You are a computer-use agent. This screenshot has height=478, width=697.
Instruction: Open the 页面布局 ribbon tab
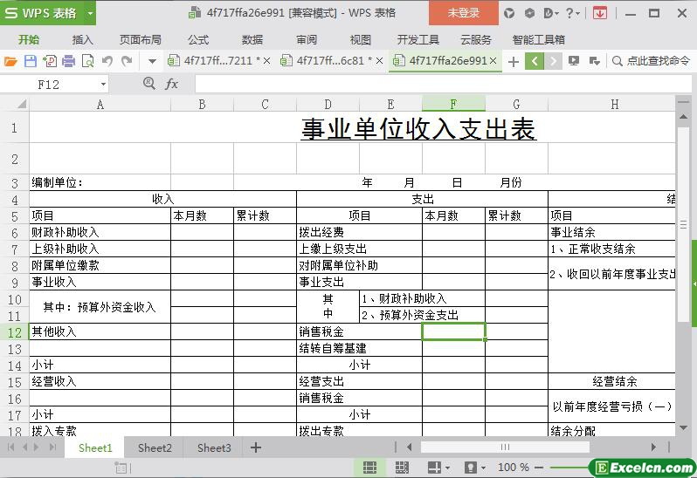(140, 40)
